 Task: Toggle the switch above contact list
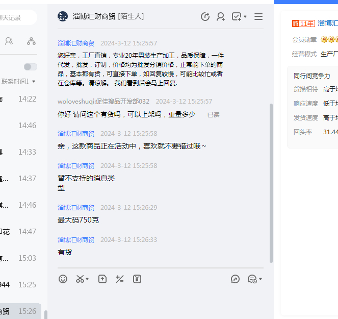[x=30, y=67]
